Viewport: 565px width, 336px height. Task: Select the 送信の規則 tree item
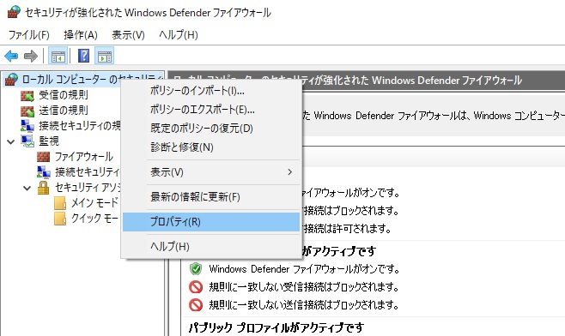(64, 111)
